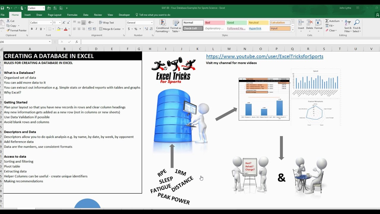Apply the Good cell style
Image resolution: width=380 pixels, height=214 pixels.
pyautogui.click(x=237, y=23)
